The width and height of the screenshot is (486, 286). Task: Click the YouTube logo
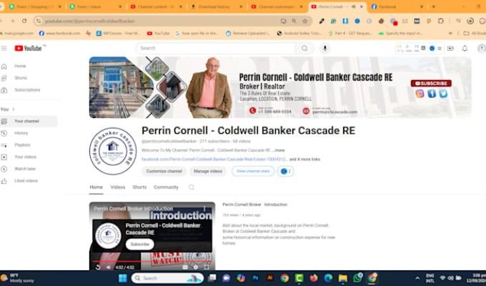(29, 48)
